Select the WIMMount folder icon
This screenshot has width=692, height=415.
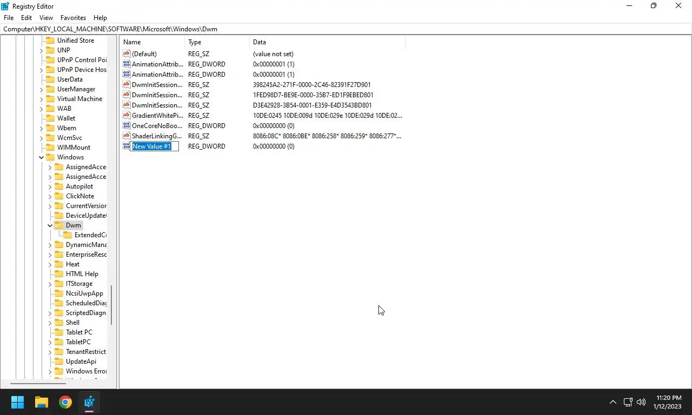coord(50,148)
